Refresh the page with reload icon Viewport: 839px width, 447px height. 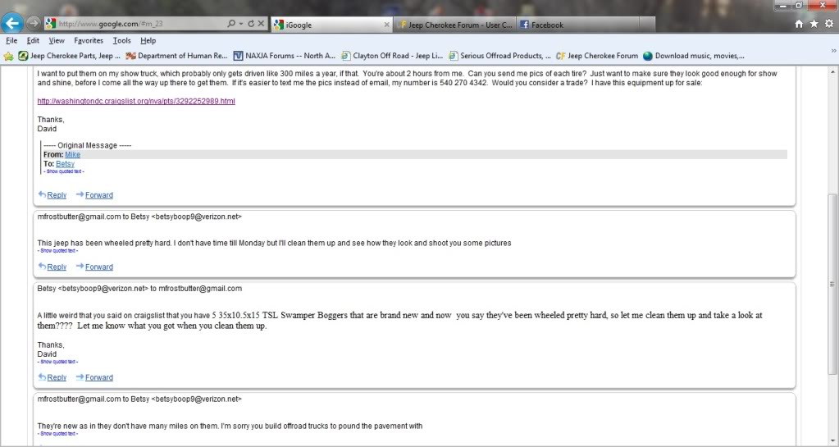tap(250, 24)
